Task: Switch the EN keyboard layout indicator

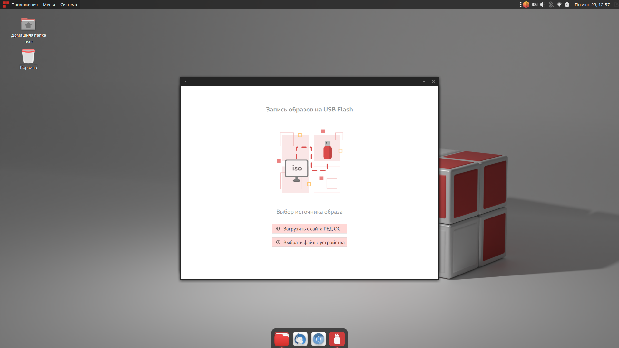Action: [535, 5]
